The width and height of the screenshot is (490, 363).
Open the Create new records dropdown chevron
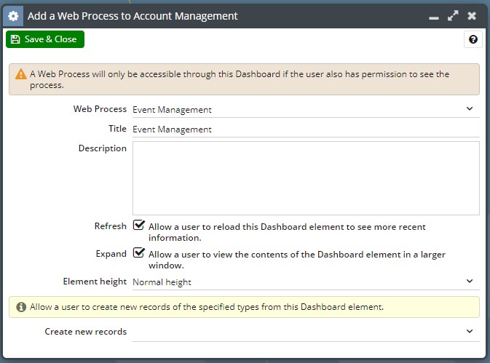tap(470, 331)
